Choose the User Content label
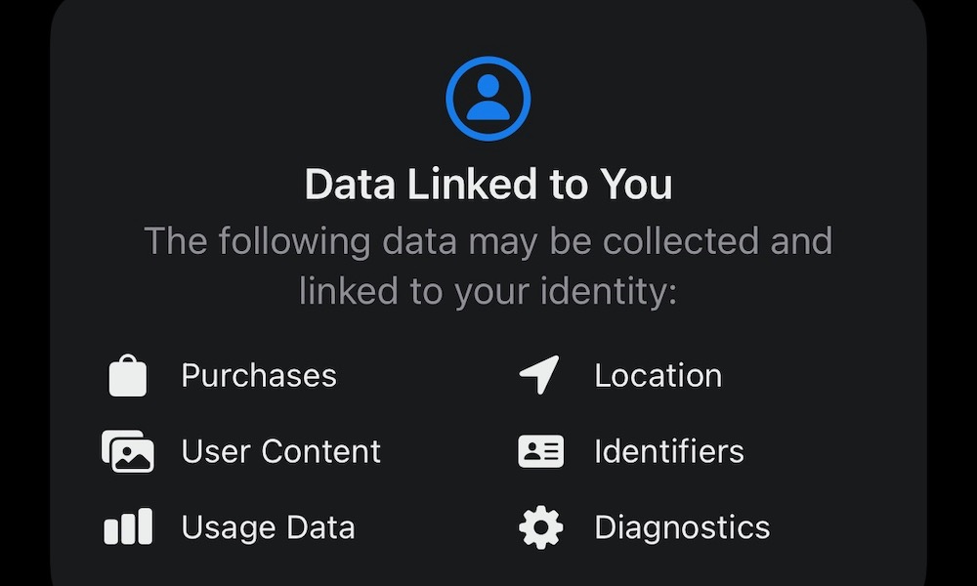 pos(281,451)
